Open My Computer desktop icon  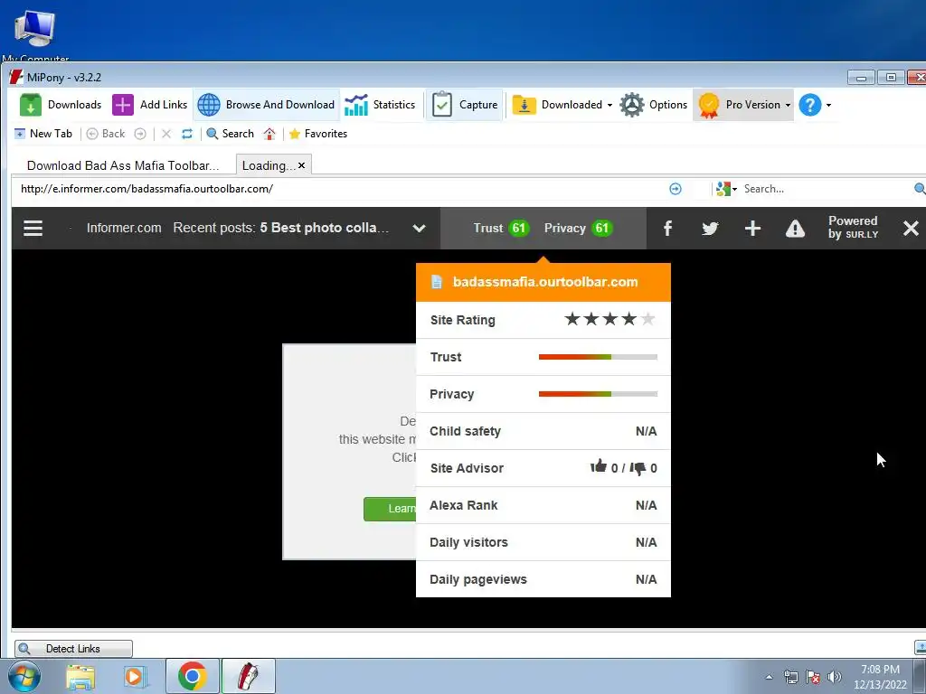pyautogui.click(x=35, y=35)
